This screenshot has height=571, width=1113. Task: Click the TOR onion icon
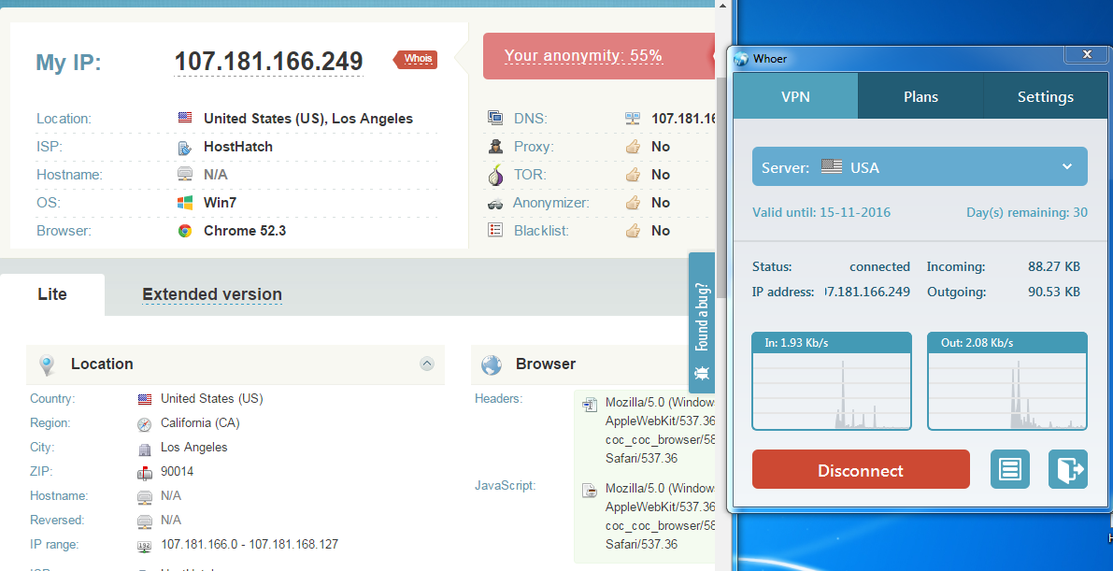coord(495,175)
